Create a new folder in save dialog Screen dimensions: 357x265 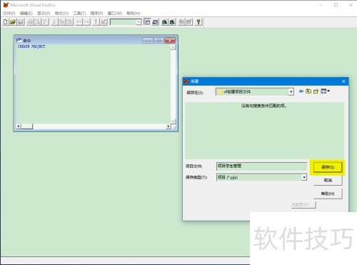tap(316, 91)
